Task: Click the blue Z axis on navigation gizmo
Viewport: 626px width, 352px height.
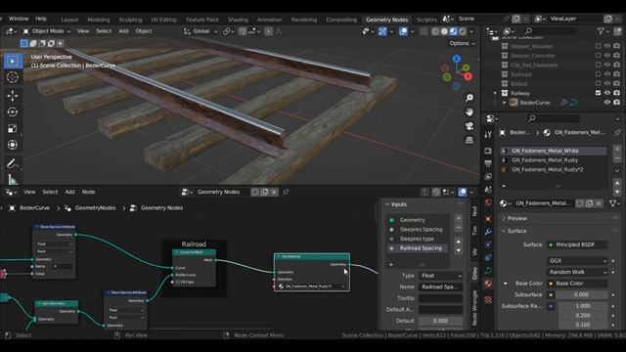Action: coord(457,59)
